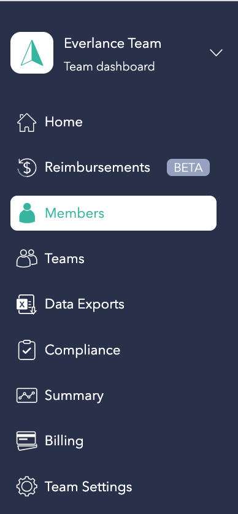Click the Team dashboard subtitle
The width and height of the screenshot is (238, 514).
pyautogui.click(x=109, y=66)
